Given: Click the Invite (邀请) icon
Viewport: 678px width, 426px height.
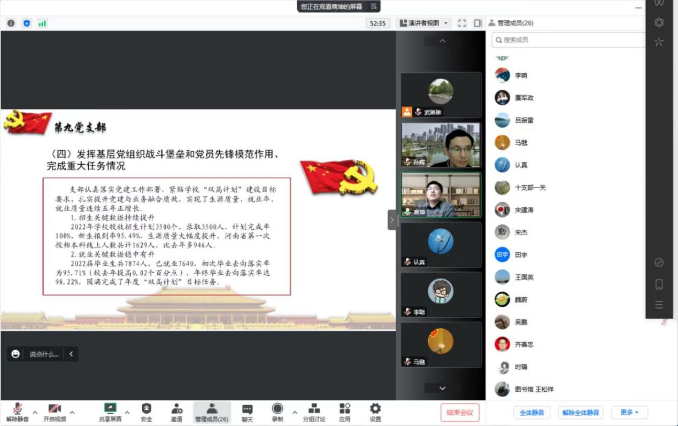Looking at the screenshot, I should click(176, 412).
